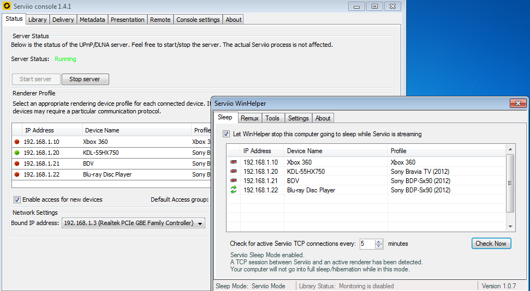Click the Serviio console title bar logo
530x291 pixels.
pos(6,6)
